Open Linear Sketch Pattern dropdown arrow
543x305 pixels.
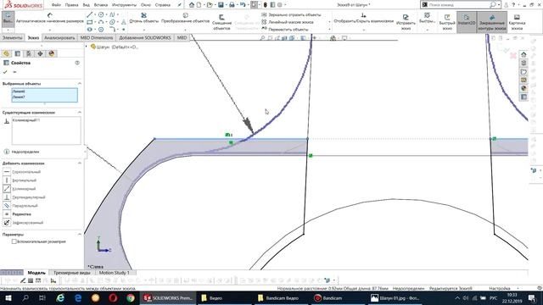(x=329, y=22)
